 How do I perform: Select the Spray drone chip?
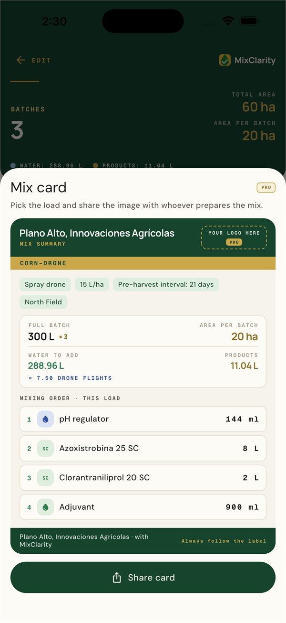pos(45,284)
